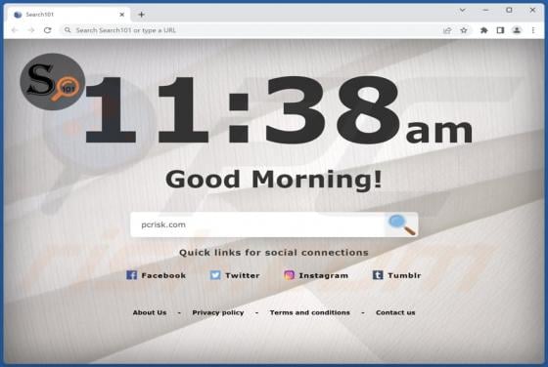Click the Facebook icon
Screen dimensions: 548x367
131,275
